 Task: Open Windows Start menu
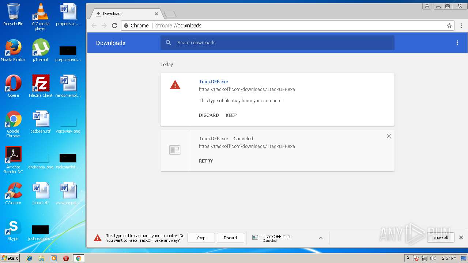click(x=10, y=258)
